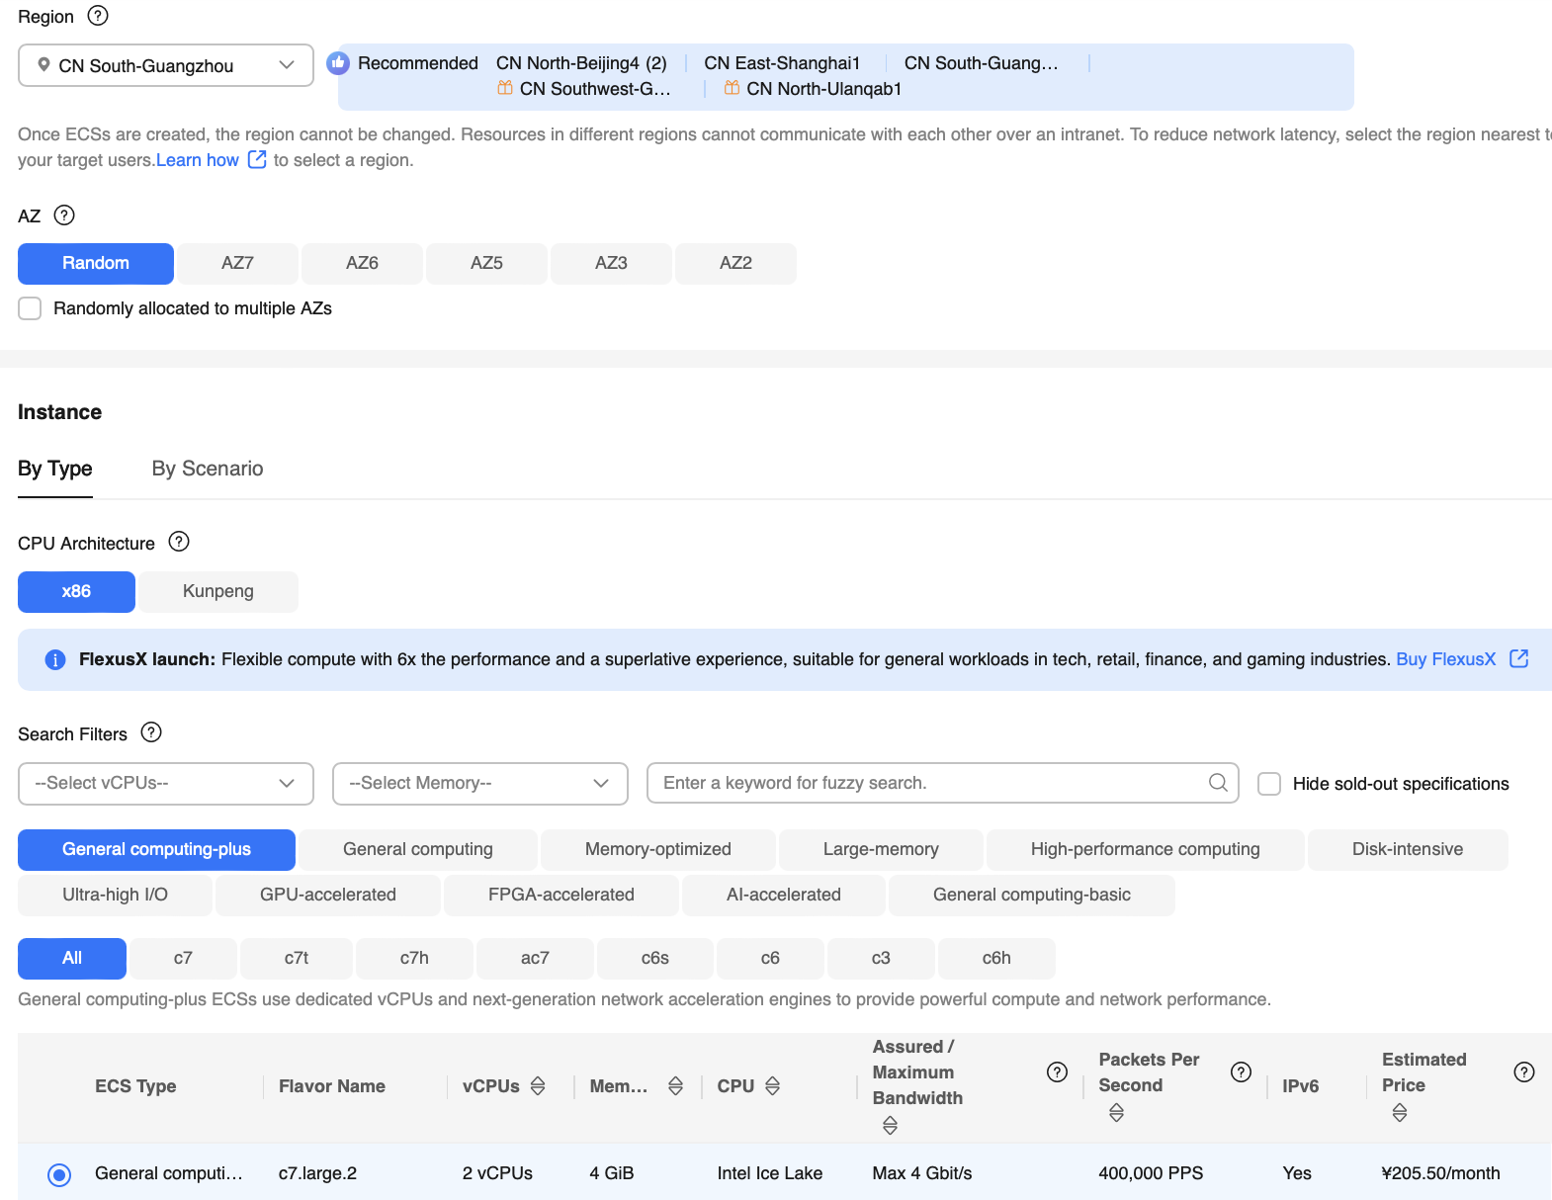Open the Buy FlexusX link
The height and width of the screenshot is (1200, 1552).
(x=1445, y=659)
